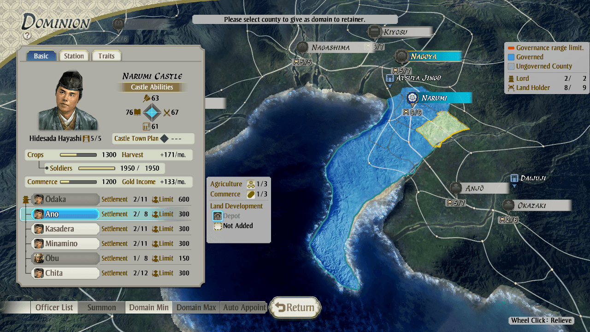This screenshot has height=332, width=590.
Task: Click the officer portrait icon on Chita
Action: pyautogui.click(x=39, y=273)
